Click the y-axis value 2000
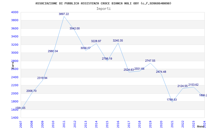Image resolution: width=207 pixels, height=129 pixels. click(x=14, y=93)
